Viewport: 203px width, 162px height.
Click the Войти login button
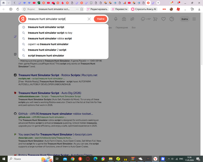click(x=185, y=19)
